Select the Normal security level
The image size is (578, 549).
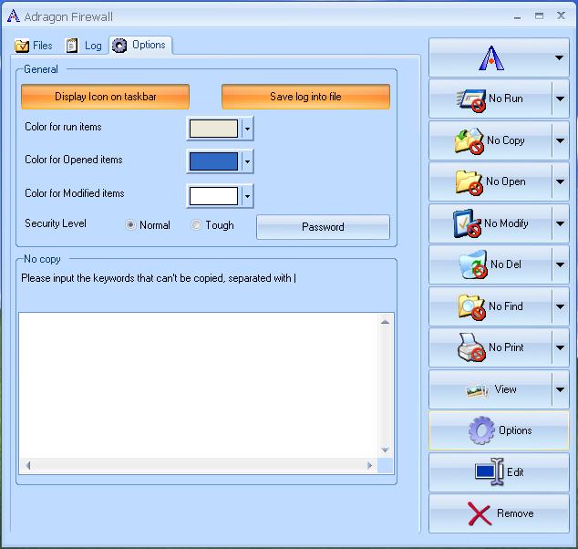(130, 224)
